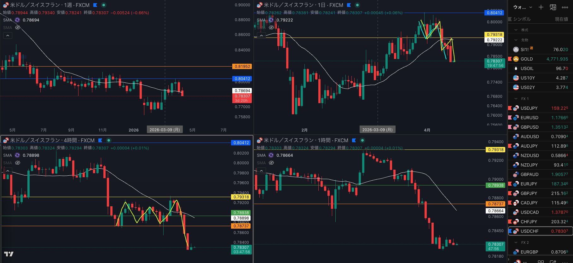Click the add symbol plus icon in watchlist
The width and height of the screenshot is (573, 263).
click(x=541, y=7)
